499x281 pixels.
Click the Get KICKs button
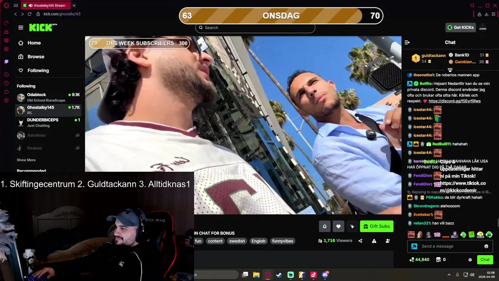coord(461,27)
